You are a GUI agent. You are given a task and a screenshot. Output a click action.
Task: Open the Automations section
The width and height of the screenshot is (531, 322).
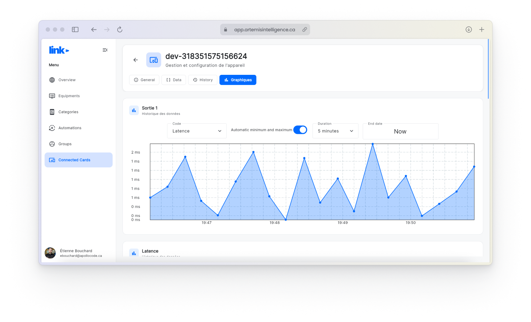(x=52, y=128)
